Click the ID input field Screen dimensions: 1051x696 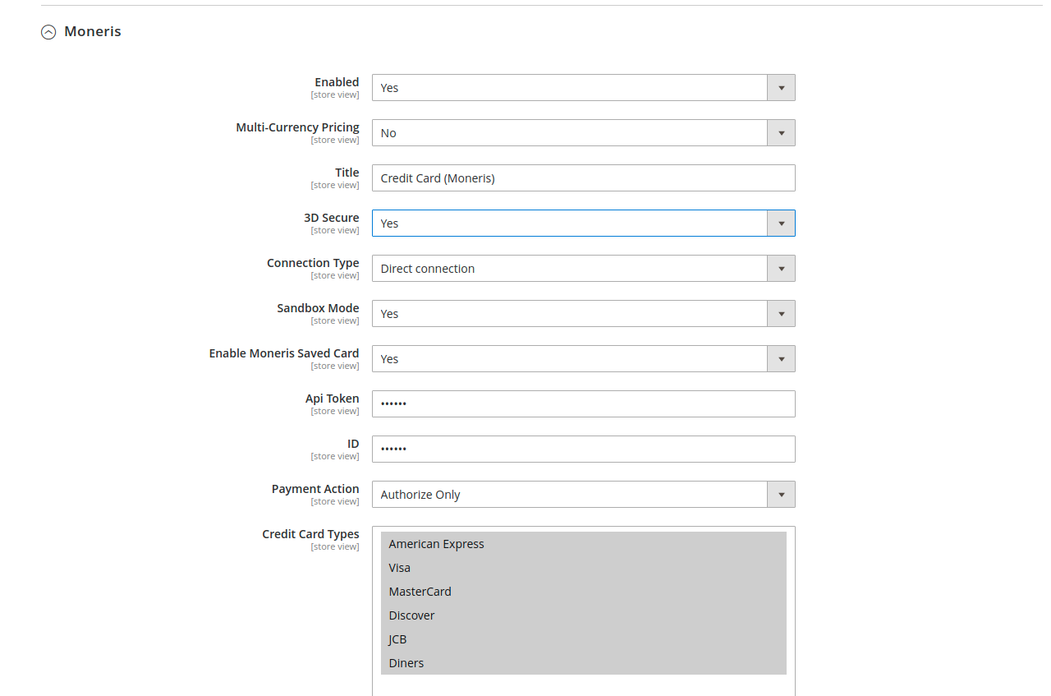[x=583, y=449]
